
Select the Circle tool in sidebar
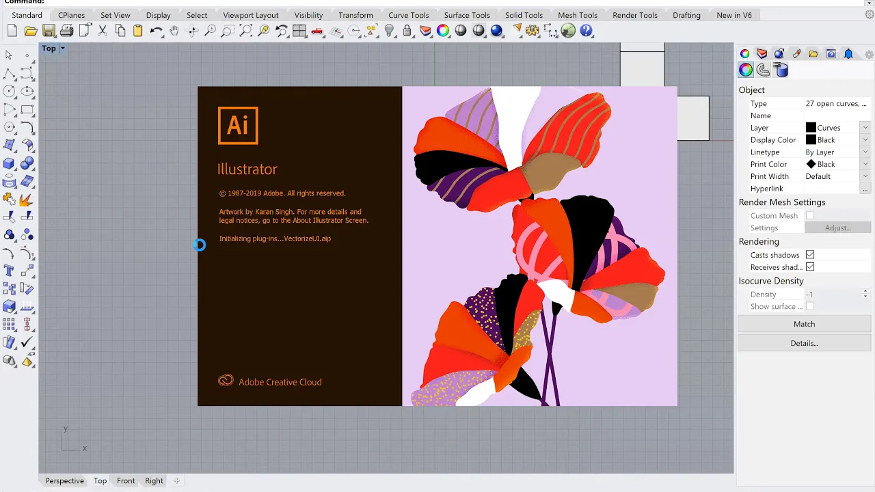(9, 91)
